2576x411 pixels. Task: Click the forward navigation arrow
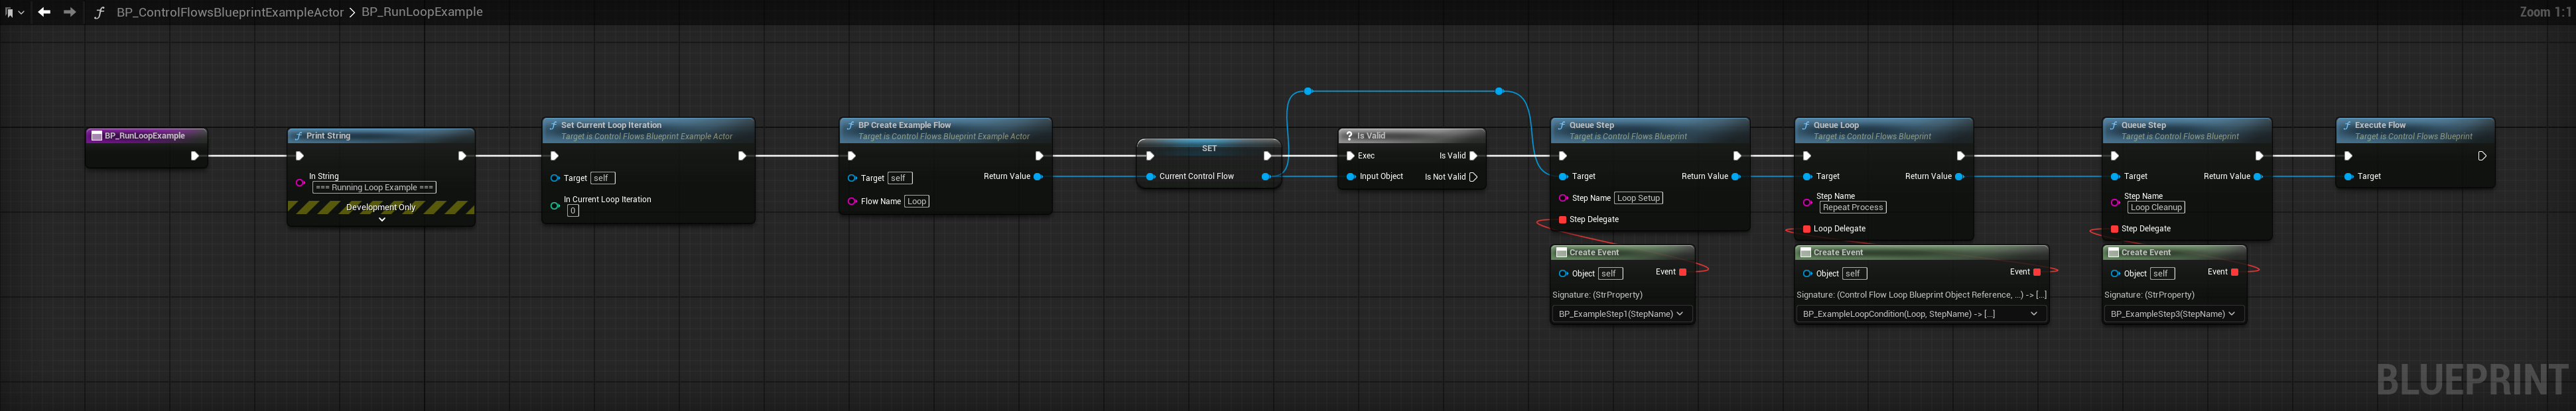(69, 12)
